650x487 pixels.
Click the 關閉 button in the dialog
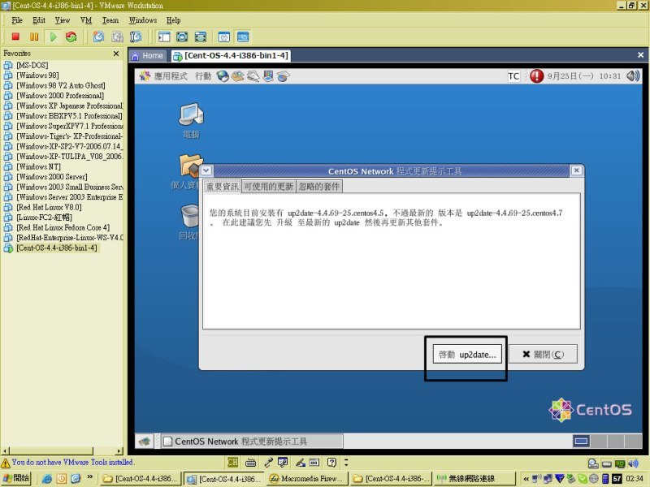point(542,355)
